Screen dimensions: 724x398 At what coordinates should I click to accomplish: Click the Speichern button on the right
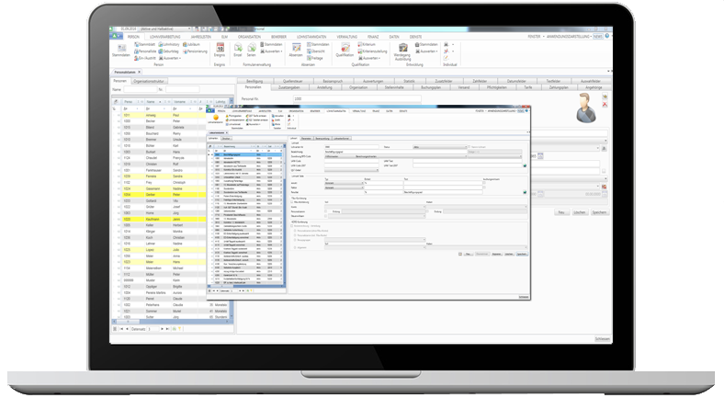click(x=599, y=211)
